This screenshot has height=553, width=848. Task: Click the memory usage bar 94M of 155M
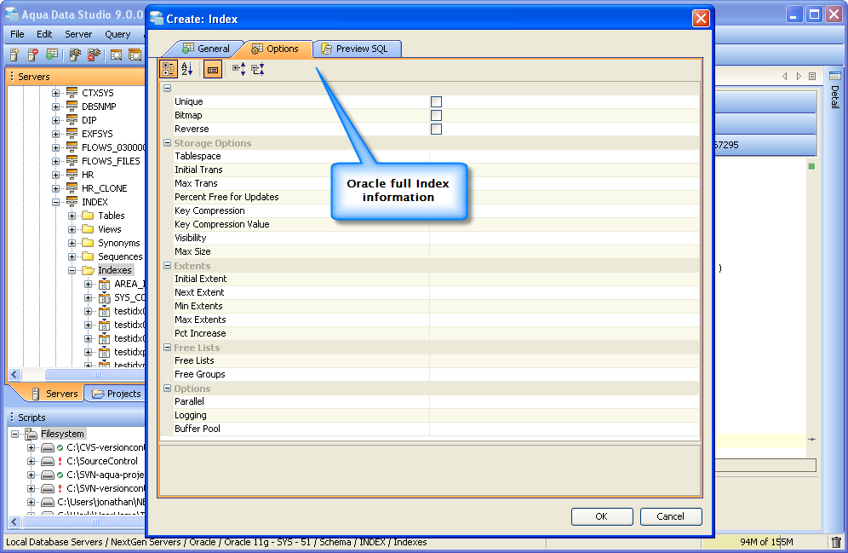[766, 542]
